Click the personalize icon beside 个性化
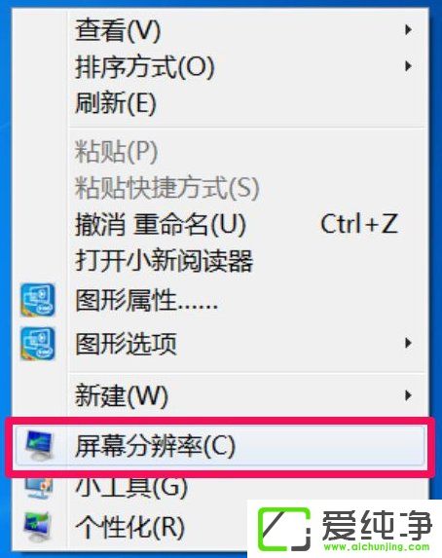This screenshot has width=442, height=558. click(38, 528)
